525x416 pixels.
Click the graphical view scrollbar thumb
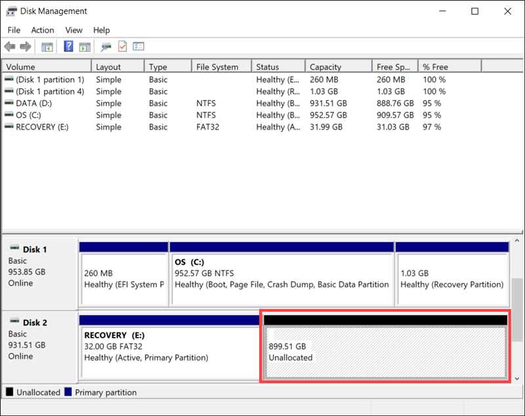(x=517, y=309)
